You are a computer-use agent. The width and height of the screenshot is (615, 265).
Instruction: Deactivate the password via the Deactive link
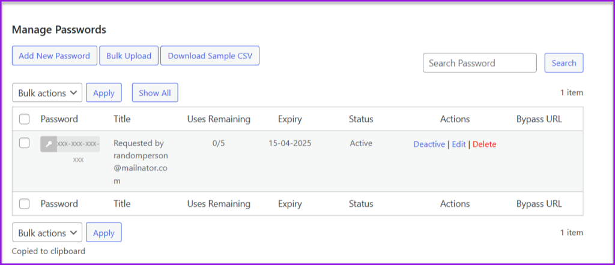click(429, 144)
